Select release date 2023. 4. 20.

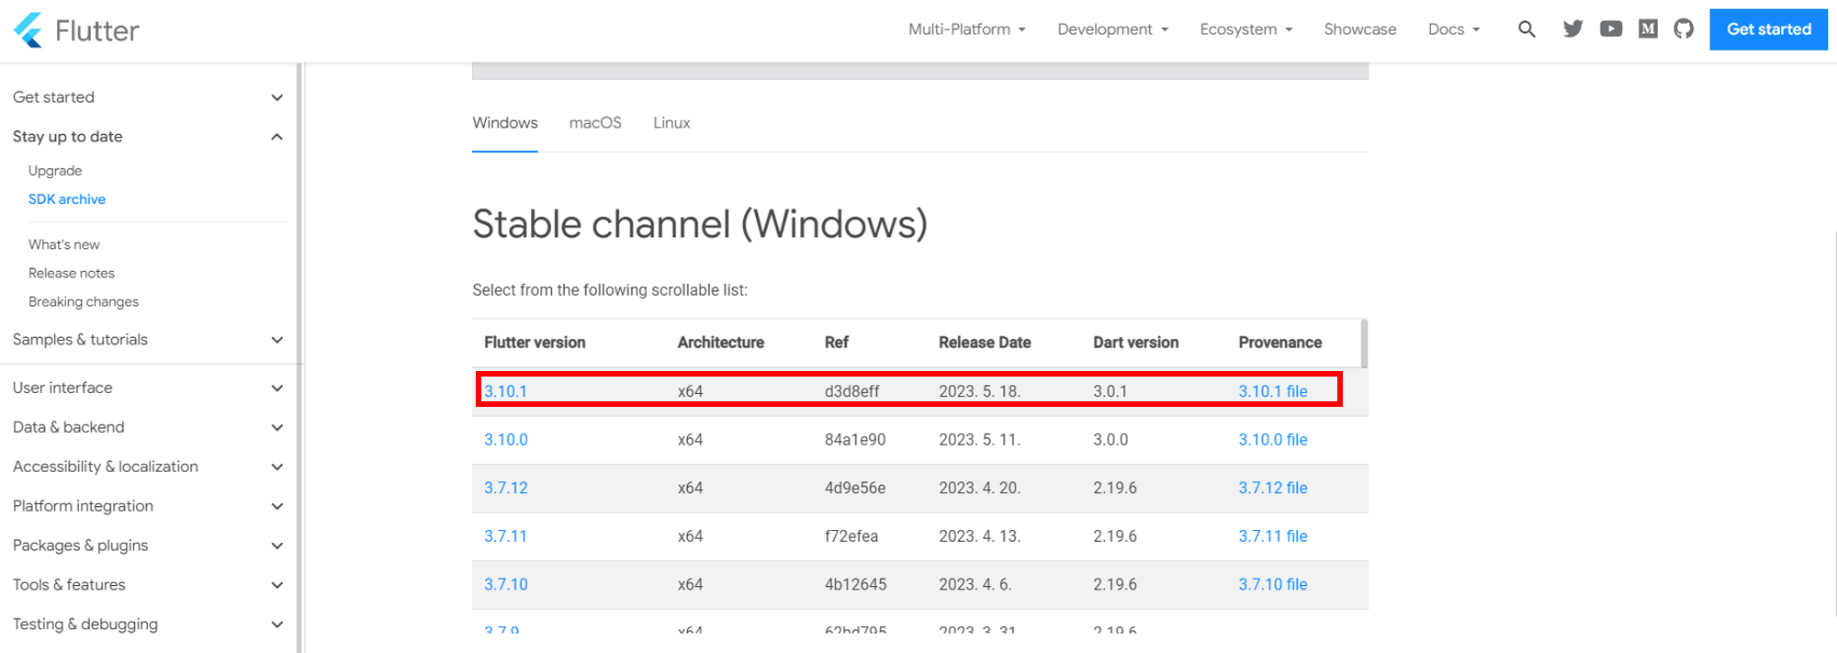coord(980,489)
